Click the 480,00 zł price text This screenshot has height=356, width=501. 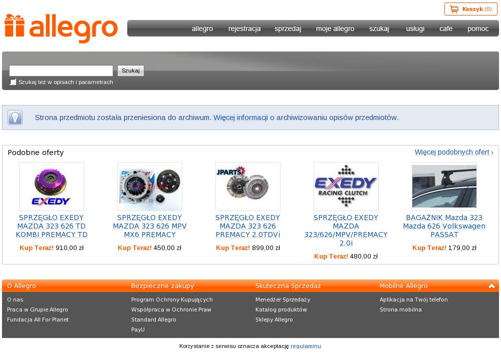pos(364,256)
